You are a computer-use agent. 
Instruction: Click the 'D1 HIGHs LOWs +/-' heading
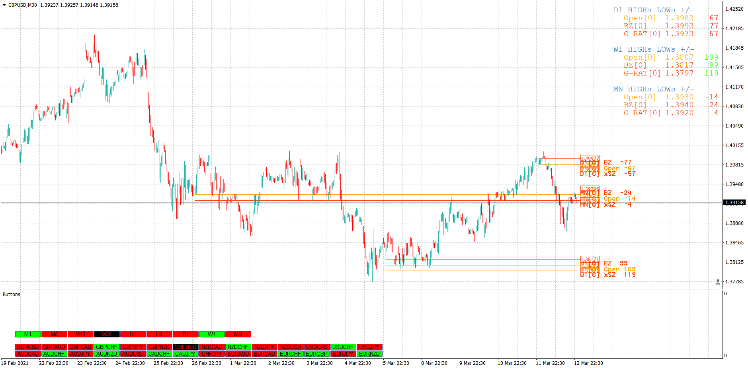654,10
